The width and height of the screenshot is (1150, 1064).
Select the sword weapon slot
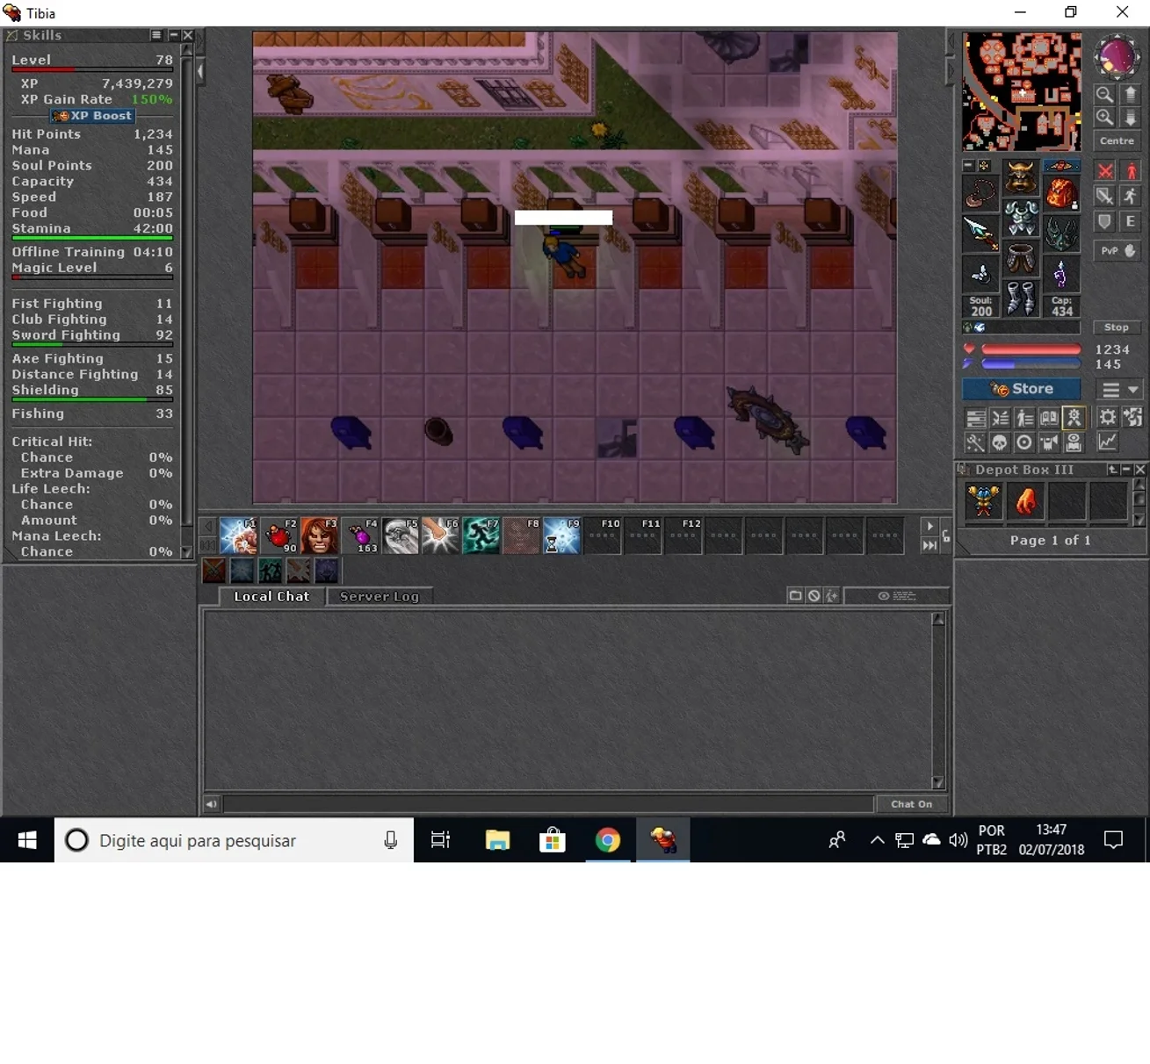coord(980,233)
